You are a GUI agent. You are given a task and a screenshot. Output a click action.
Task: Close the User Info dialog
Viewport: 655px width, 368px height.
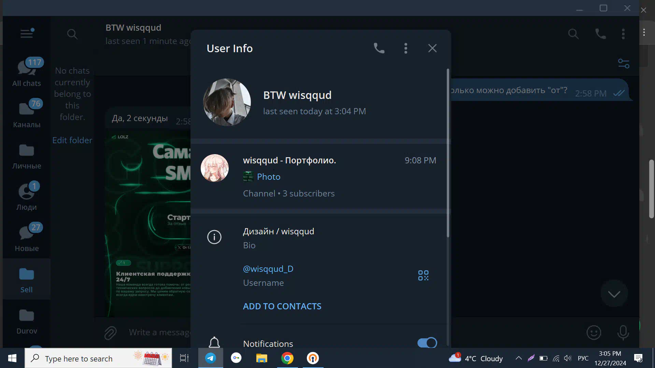pos(432,48)
